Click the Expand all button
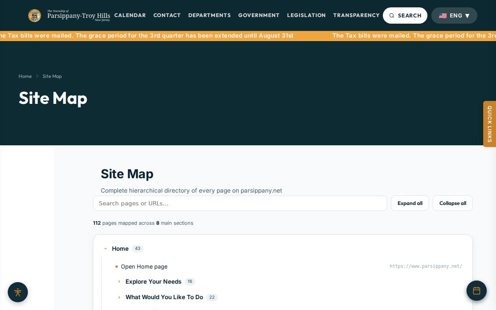Viewport: 496px width, 310px height. tap(410, 203)
